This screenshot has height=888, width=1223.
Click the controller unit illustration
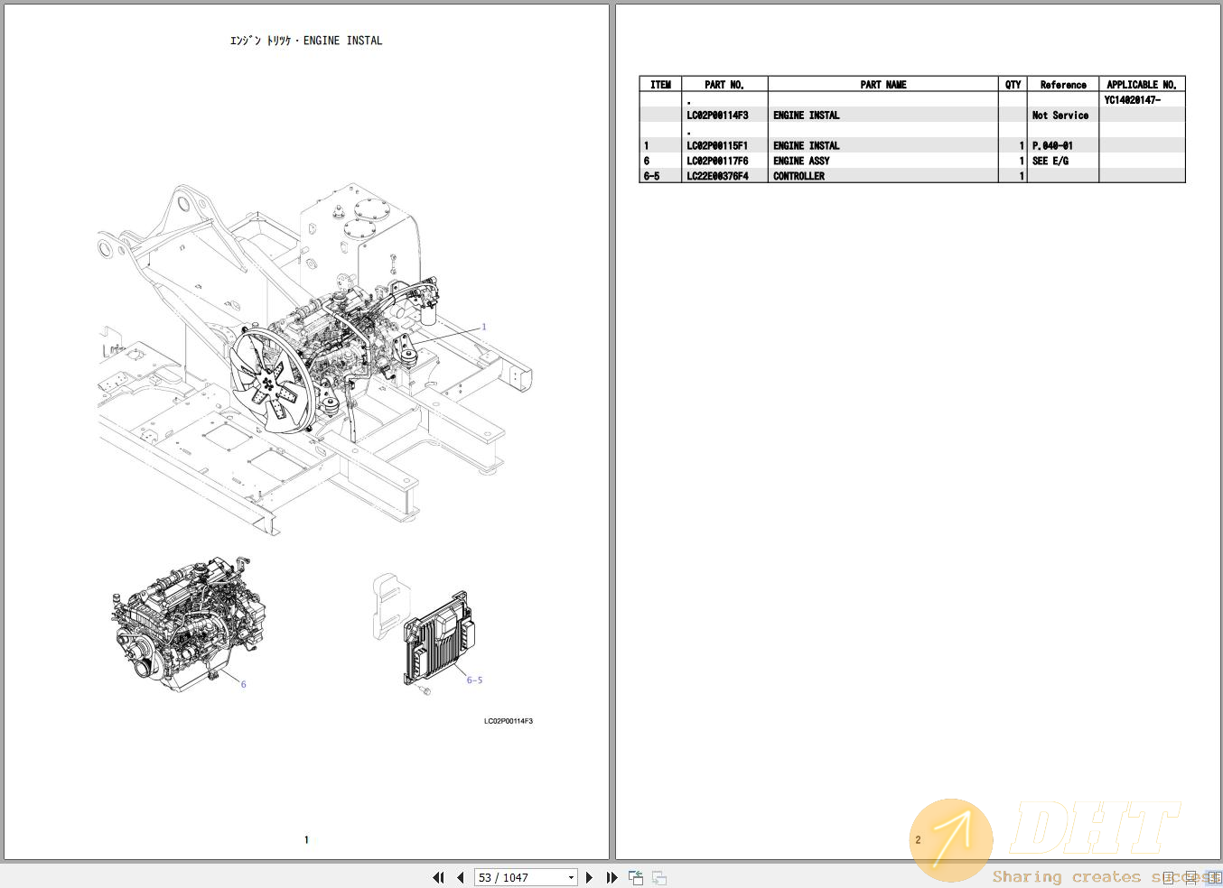point(438,636)
